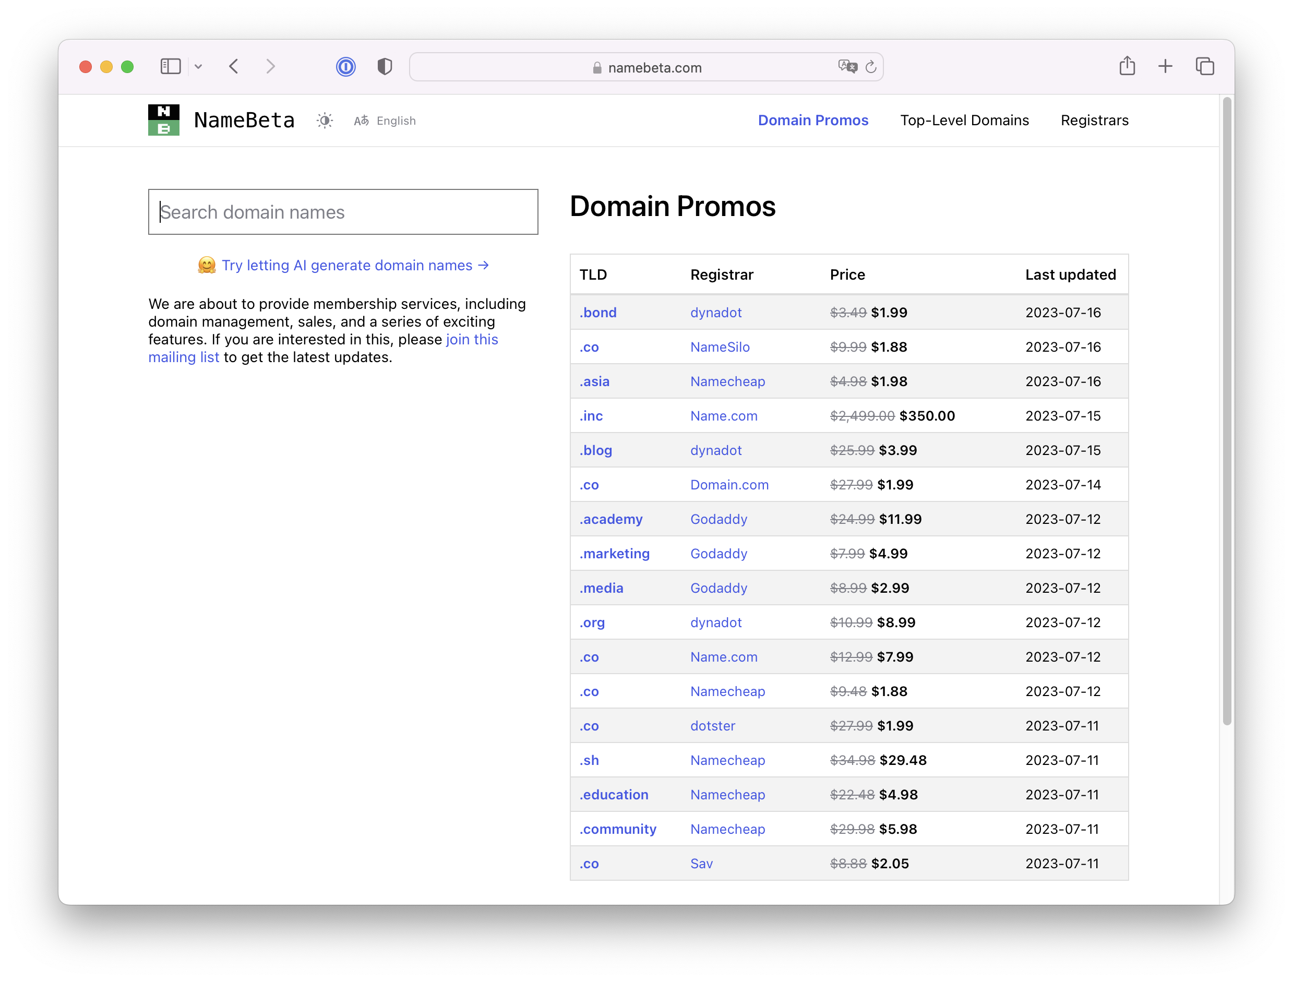Click the TLD column header
1293x982 pixels.
coord(593,275)
